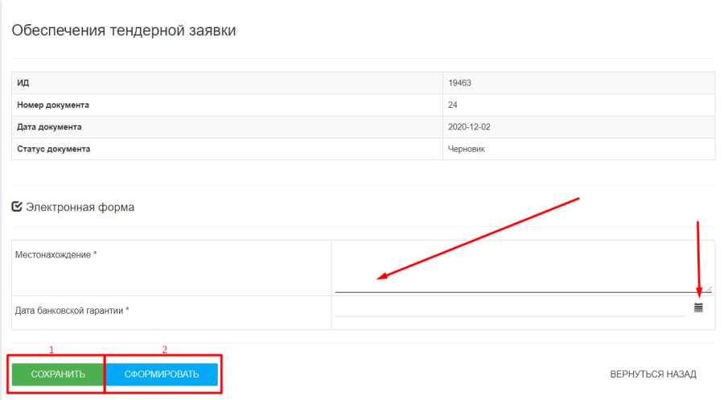The image size is (724, 400).
Task: Click the document number value 24
Action: pos(453,105)
